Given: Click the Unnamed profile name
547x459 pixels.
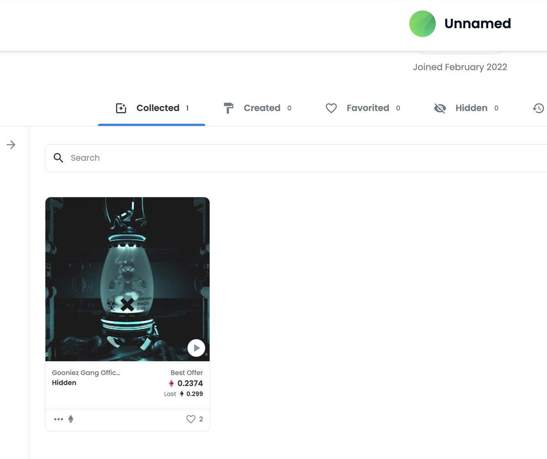Looking at the screenshot, I should [478, 24].
